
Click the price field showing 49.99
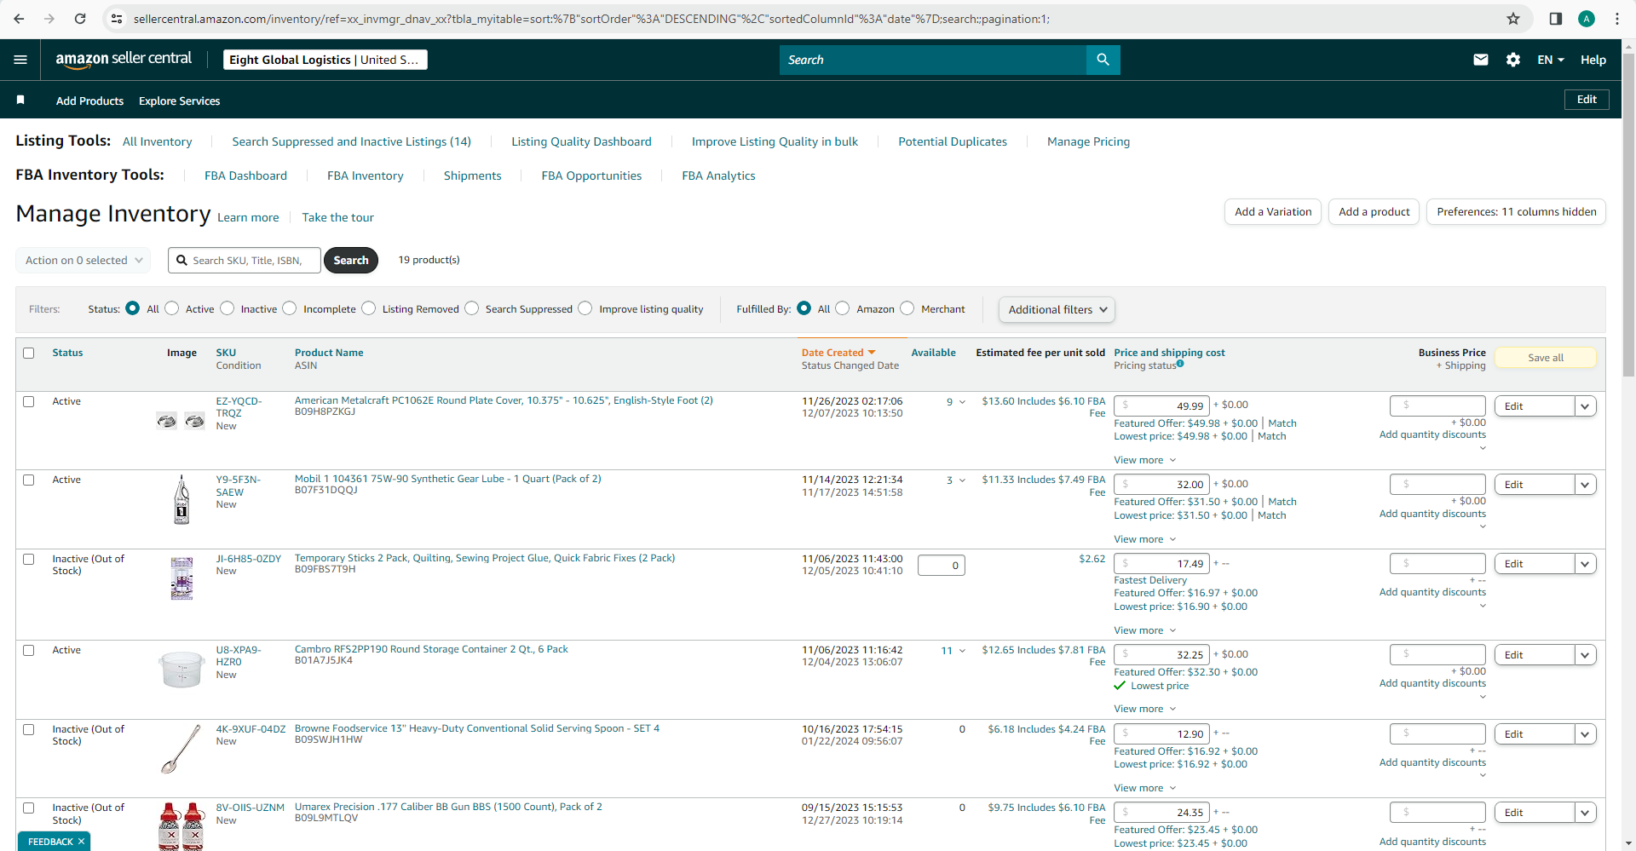[1161, 405]
